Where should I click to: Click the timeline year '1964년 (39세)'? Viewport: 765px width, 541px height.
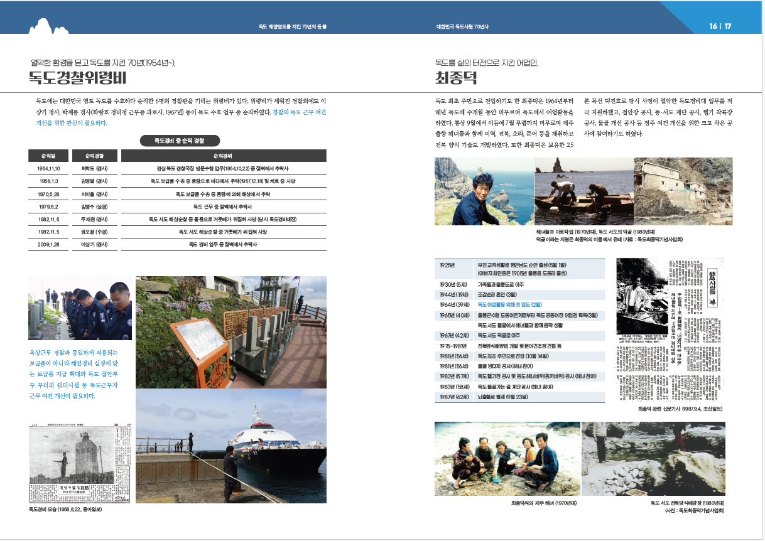(454, 304)
